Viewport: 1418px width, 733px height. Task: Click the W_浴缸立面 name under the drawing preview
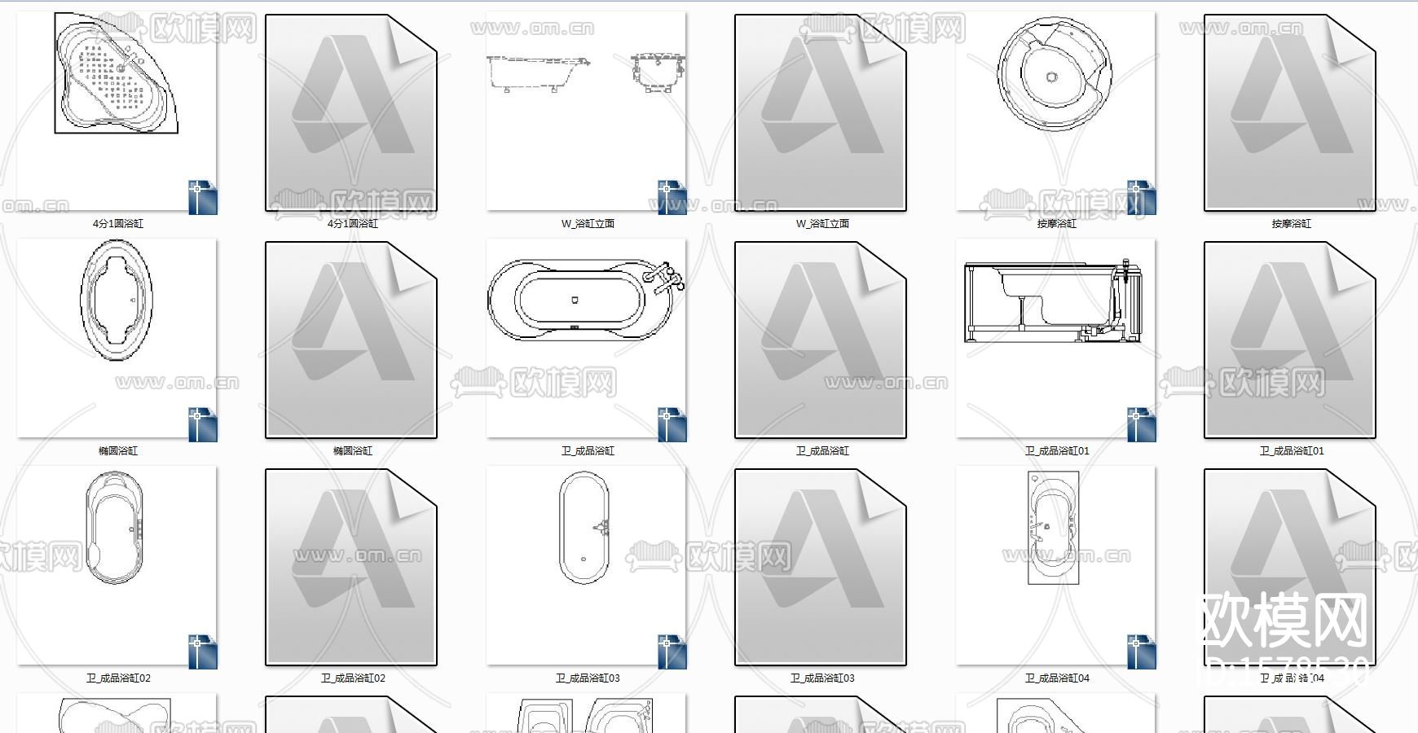pyautogui.click(x=588, y=223)
